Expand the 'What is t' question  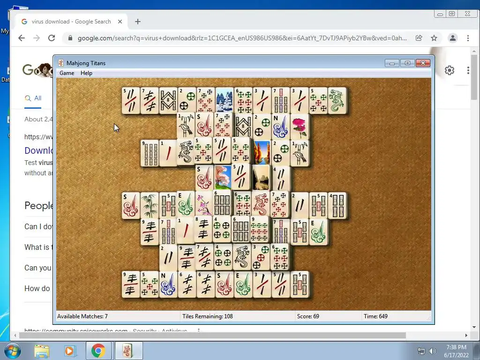point(38,247)
